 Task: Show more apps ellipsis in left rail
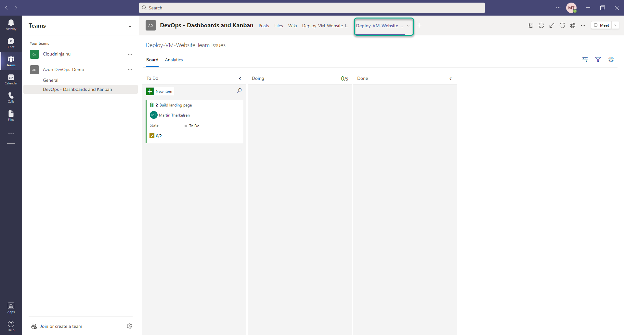11,134
